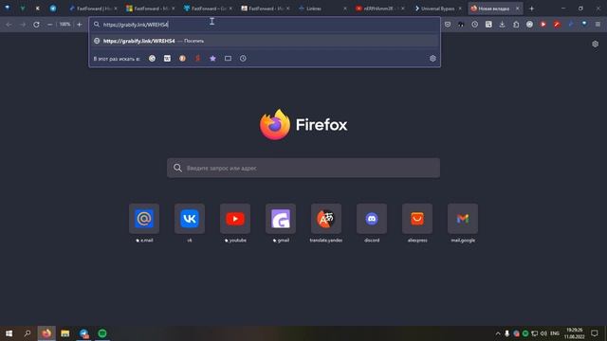
Task: Select pinned K tab
Action: pos(38,9)
